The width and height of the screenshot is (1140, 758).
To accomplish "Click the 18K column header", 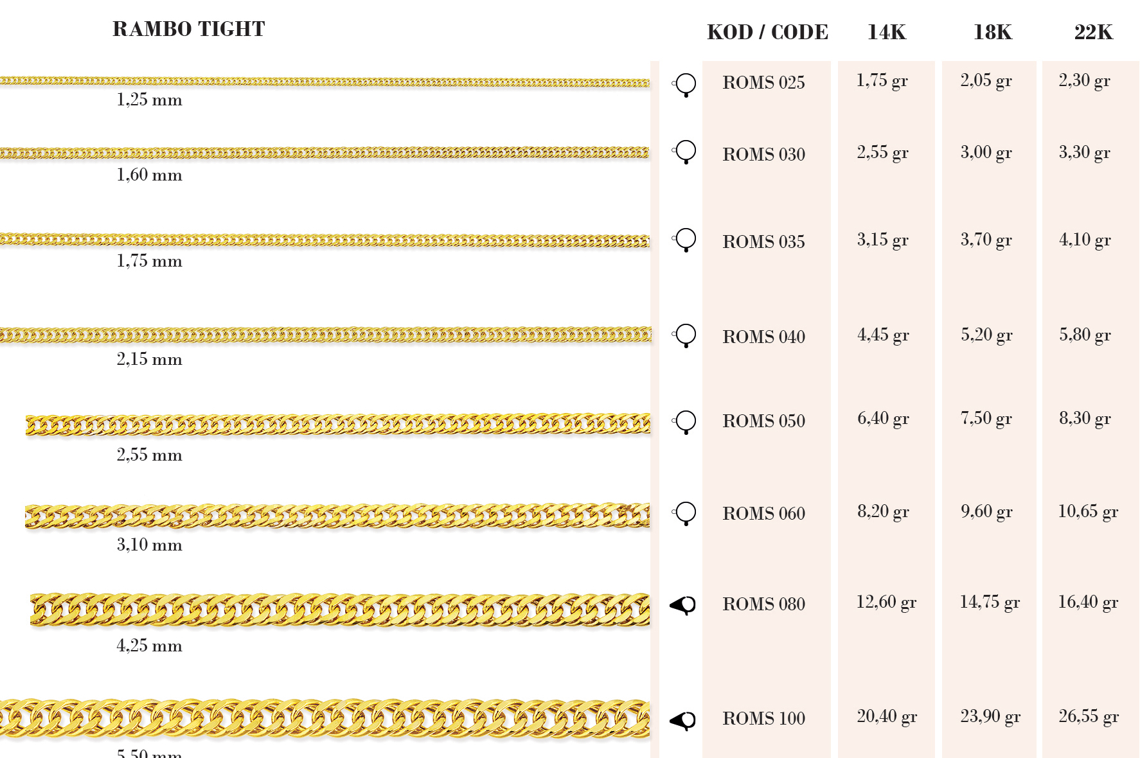I will [x=992, y=32].
